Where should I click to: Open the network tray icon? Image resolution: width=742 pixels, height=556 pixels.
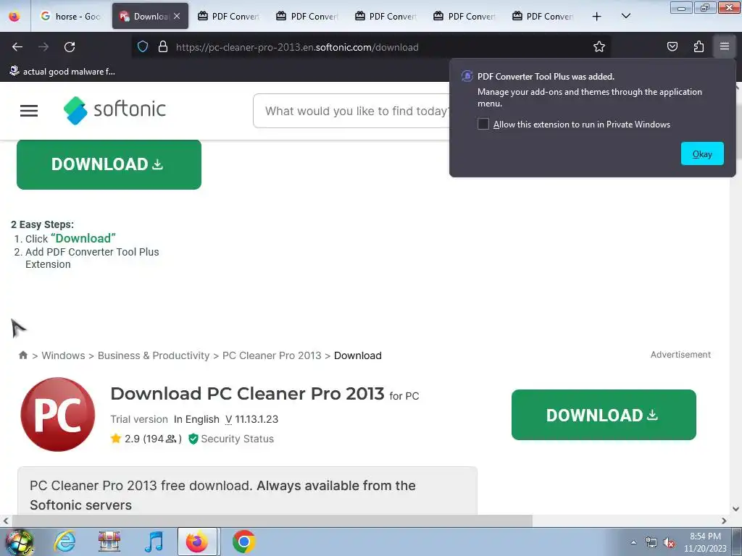click(x=651, y=543)
